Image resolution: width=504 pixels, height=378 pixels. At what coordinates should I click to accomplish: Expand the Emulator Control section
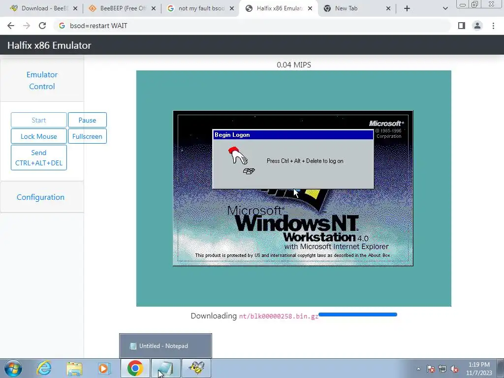pos(42,80)
